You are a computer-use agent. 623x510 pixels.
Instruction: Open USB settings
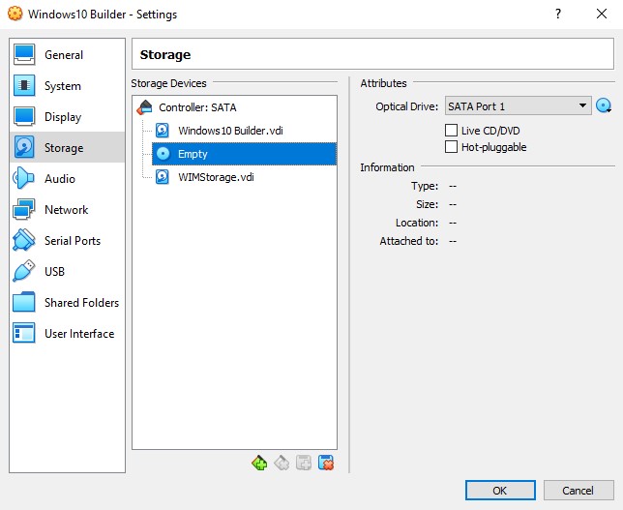point(67,272)
